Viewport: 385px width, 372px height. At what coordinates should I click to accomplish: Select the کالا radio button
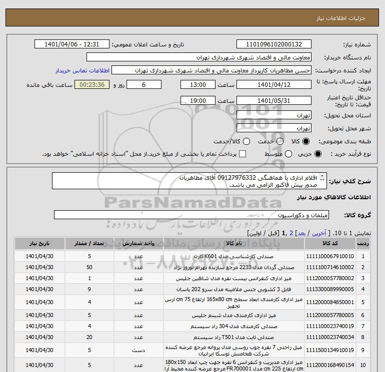(x=306, y=141)
